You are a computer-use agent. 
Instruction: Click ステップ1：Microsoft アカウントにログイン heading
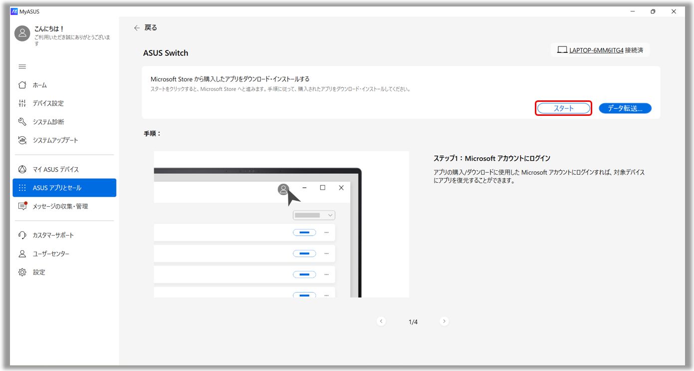pyautogui.click(x=492, y=158)
